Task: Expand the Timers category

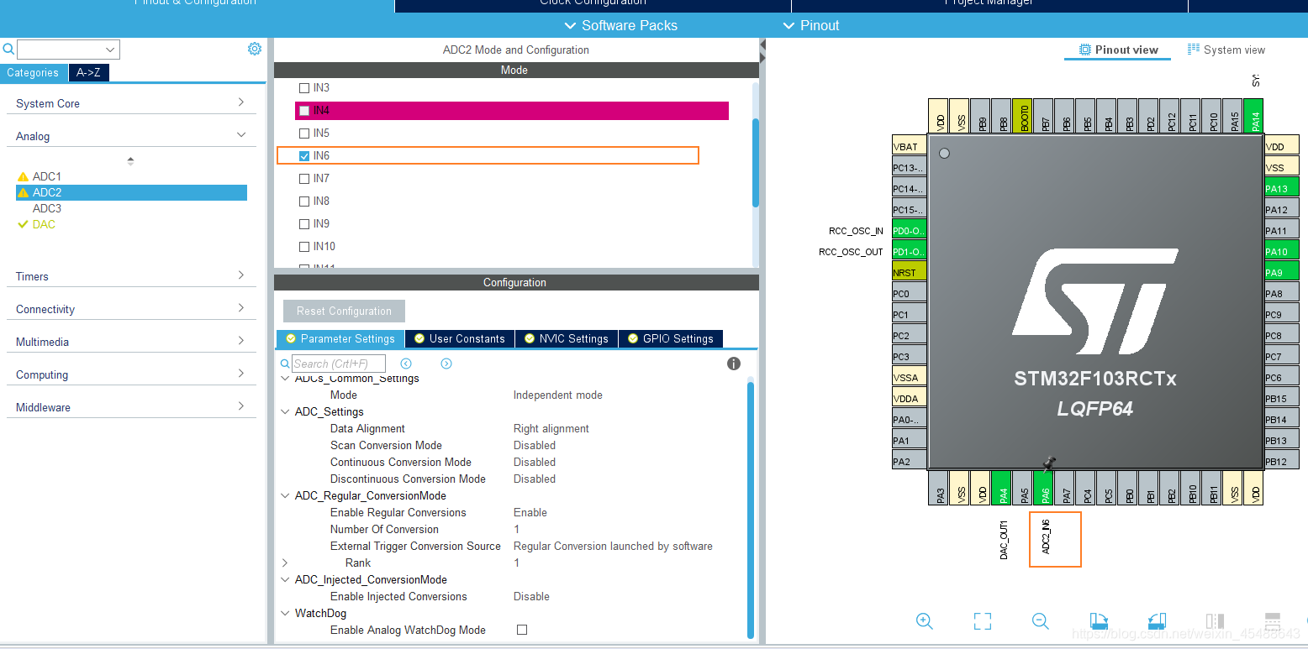Action: click(x=241, y=275)
